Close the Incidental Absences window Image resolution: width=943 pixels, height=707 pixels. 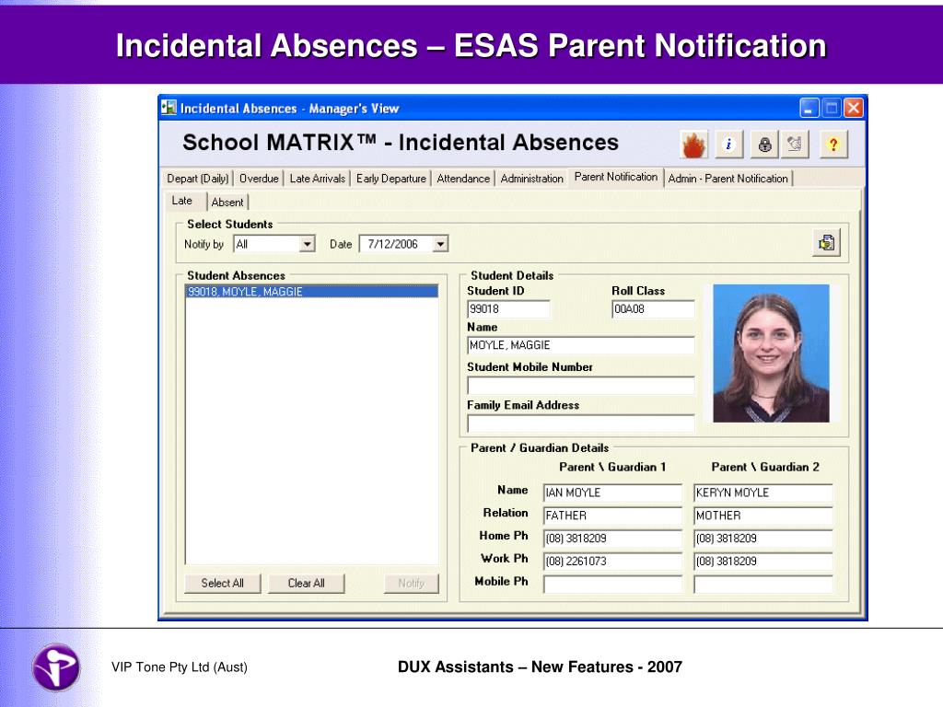pyautogui.click(x=854, y=109)
